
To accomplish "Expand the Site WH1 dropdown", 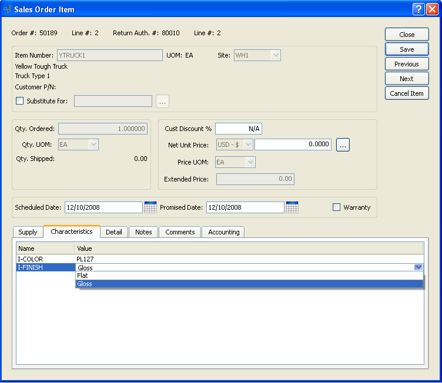I will (x=275, y=56).
